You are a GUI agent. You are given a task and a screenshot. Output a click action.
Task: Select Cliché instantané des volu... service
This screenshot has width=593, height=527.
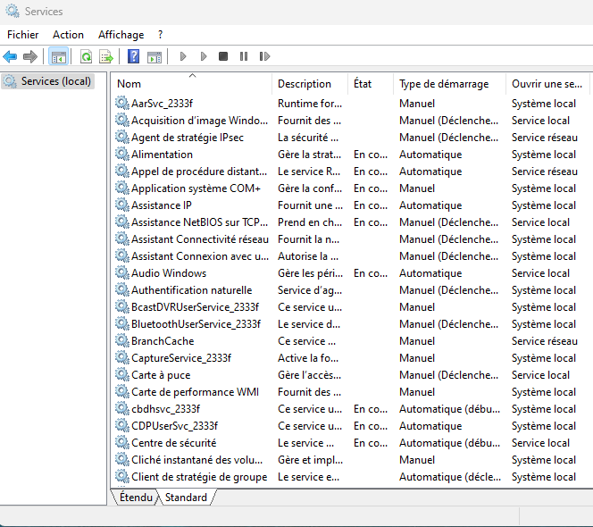tap(196, 460)
